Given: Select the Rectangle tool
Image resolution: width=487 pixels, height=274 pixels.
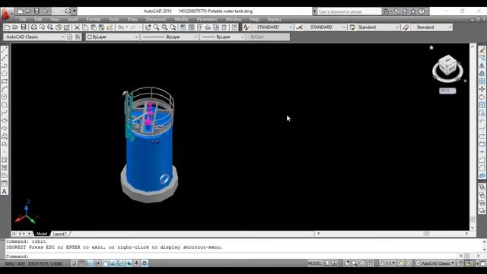Looking at the screenshot, I should click(x=5, y=81).
